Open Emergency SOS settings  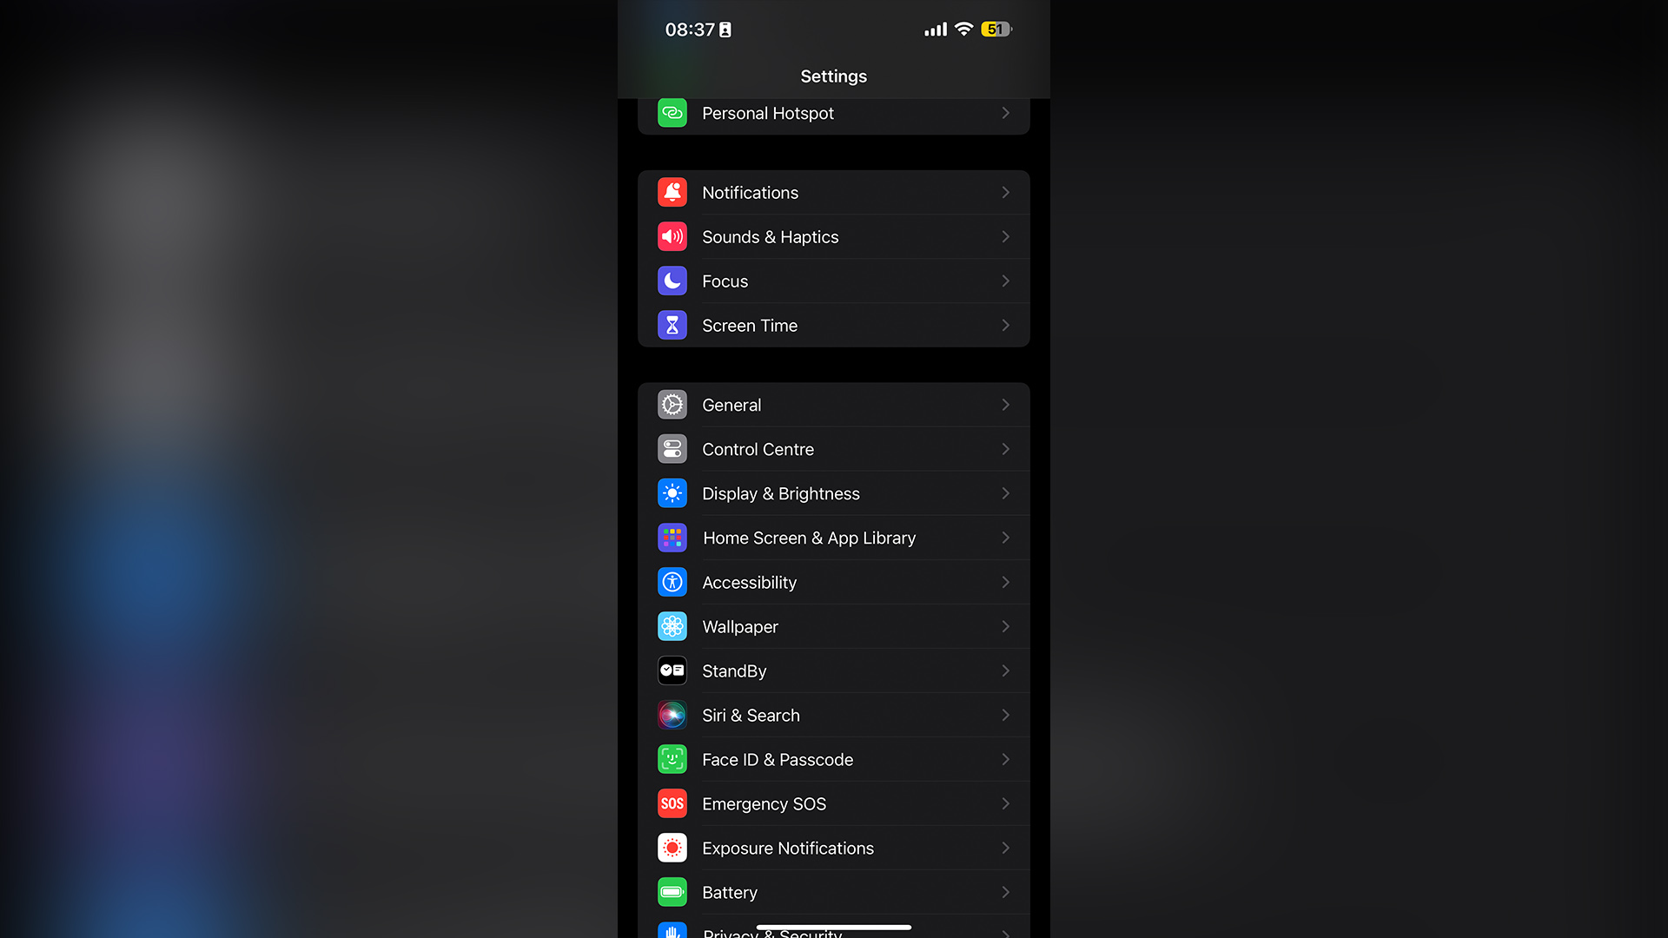[x=833, y=803]
